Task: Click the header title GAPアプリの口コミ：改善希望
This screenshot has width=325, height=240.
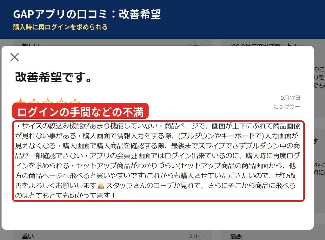Action: [87, 14]
